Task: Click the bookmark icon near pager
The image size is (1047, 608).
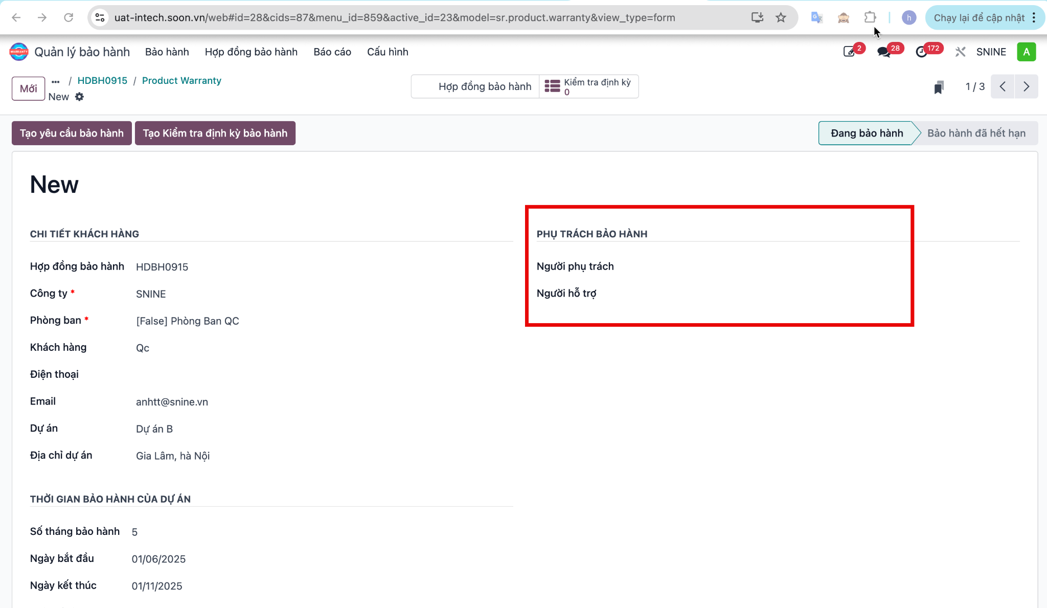Action: (x=939, y=87)
